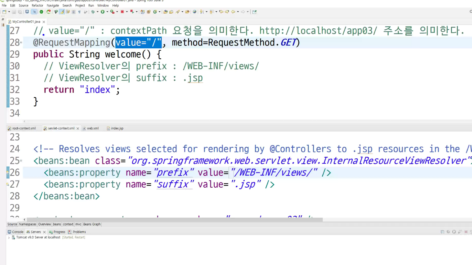This screenshot has height=265, width=472.
Task: Stop the server from Servers view toolbar
Action: (466, 232)
